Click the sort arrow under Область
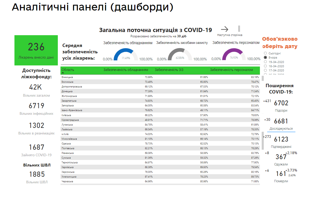This screenshot has width=313, height=198. click(x=63, y=73)
